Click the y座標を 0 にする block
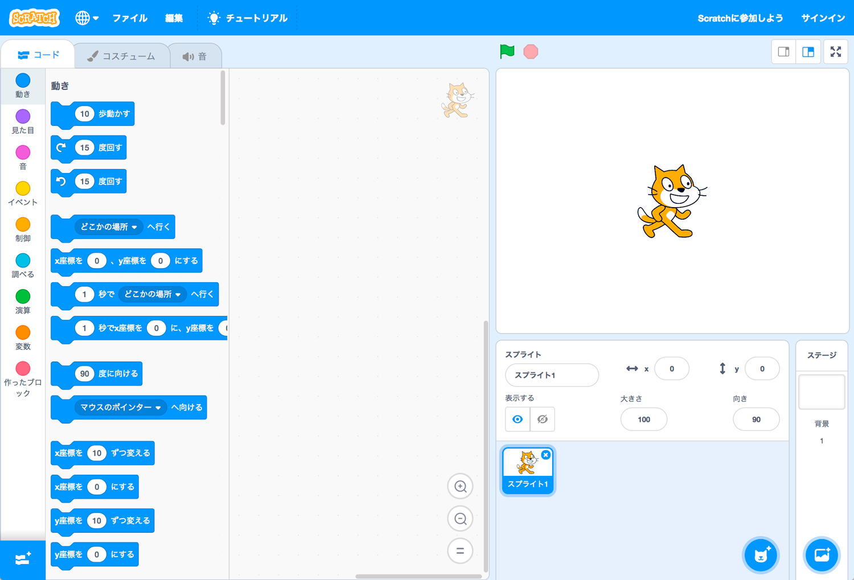Image resolution: width=854 pixels, height=580 pixels. (x=95, y=555)
